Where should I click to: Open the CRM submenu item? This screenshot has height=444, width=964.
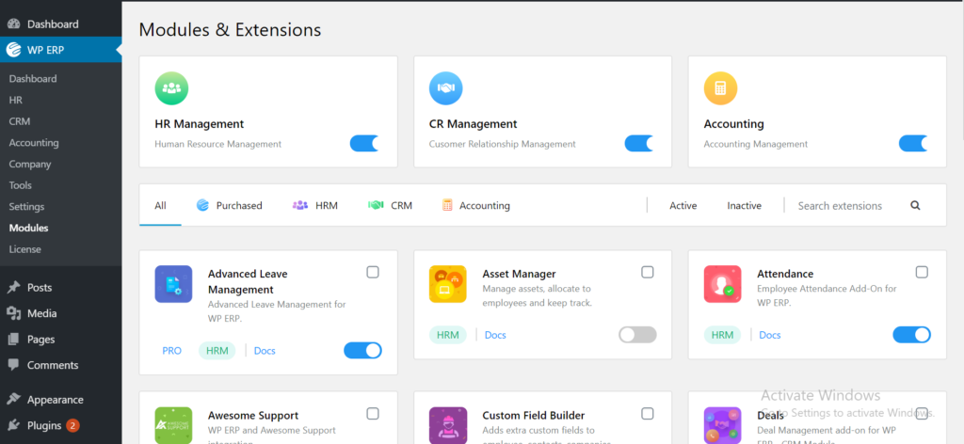[20, 121]
